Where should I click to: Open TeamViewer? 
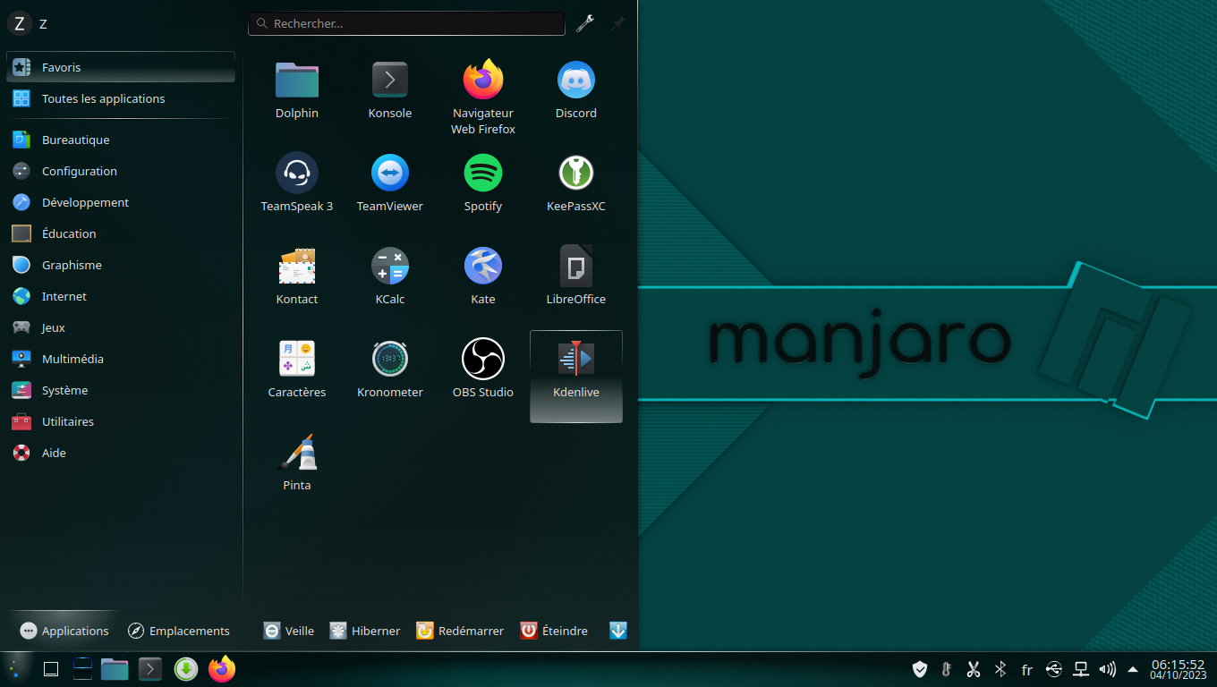(x=390, y=184)
